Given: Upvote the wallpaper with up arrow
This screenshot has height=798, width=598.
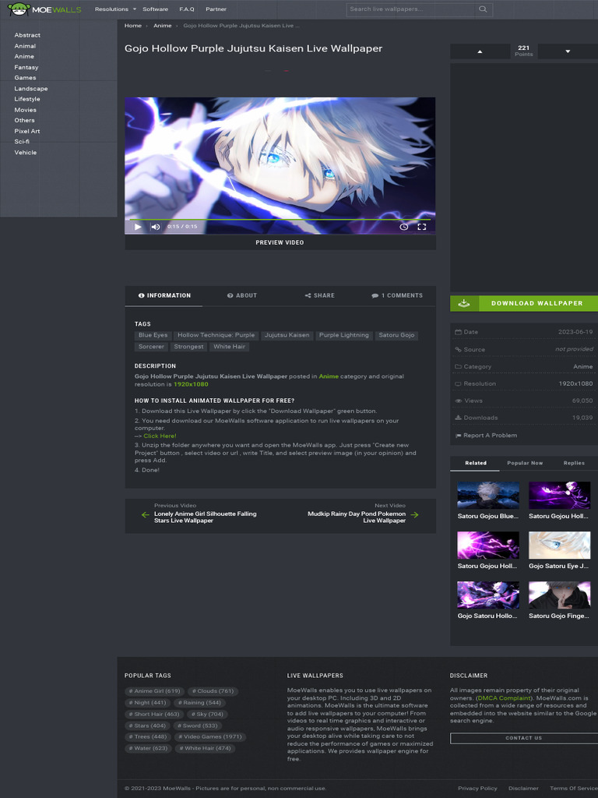Looking at the screenshot, I should 480,51.
